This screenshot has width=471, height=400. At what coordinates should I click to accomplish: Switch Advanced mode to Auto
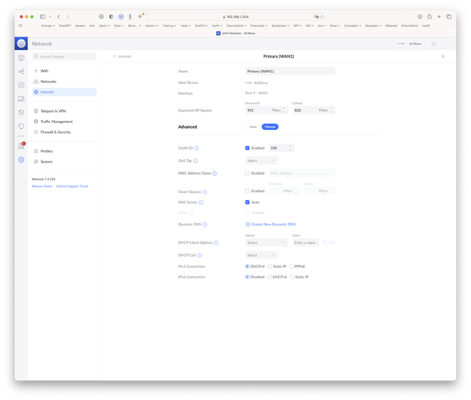coord(253,127)
